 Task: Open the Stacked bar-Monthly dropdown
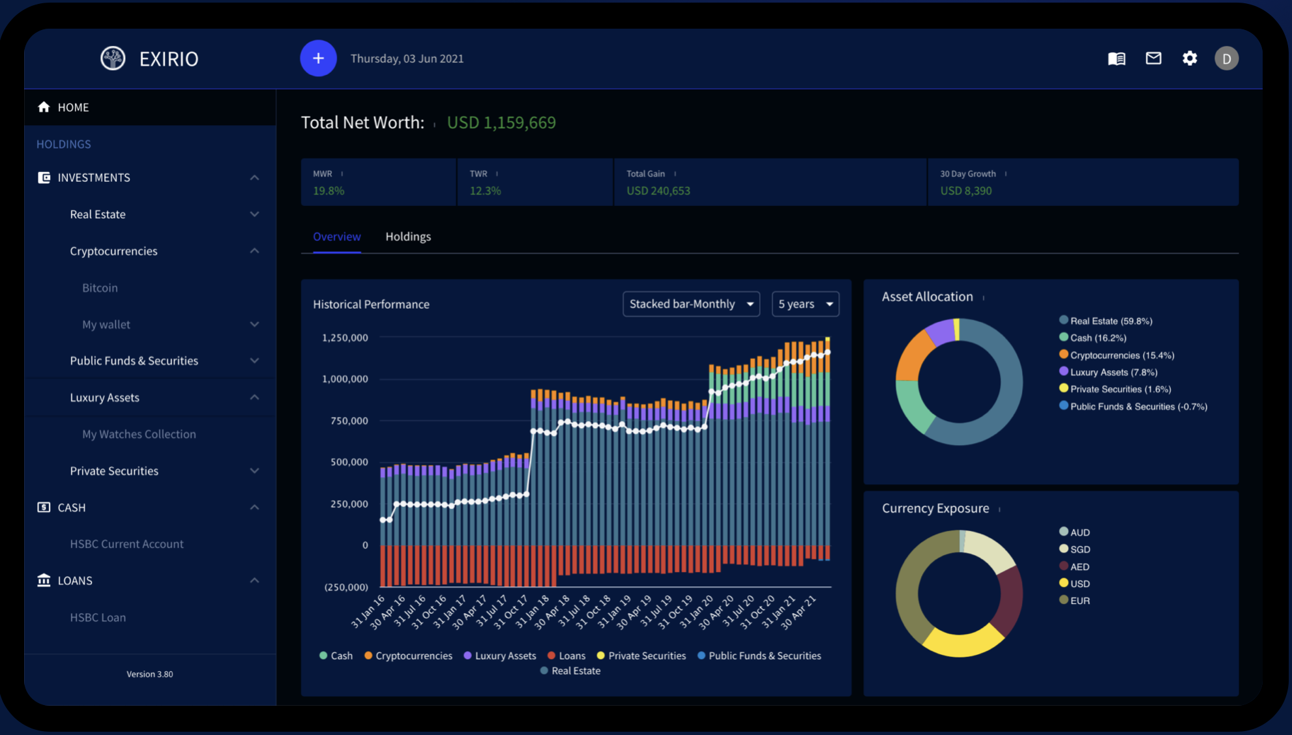tap(691, 304)
